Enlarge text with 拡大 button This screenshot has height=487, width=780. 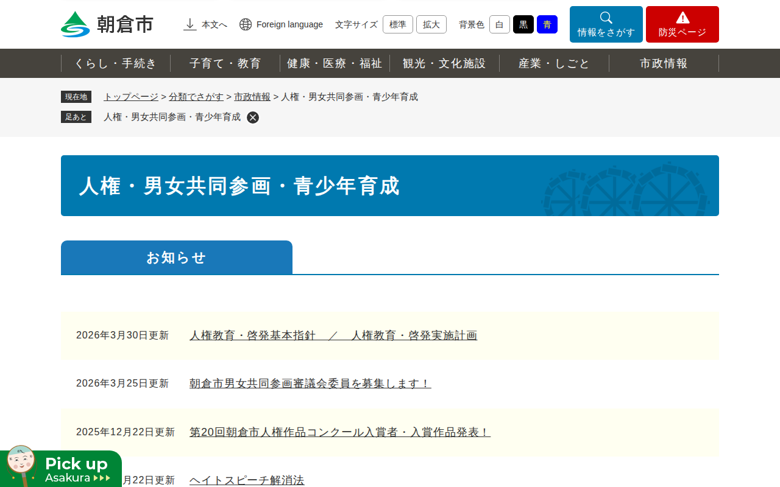[431, 24]
